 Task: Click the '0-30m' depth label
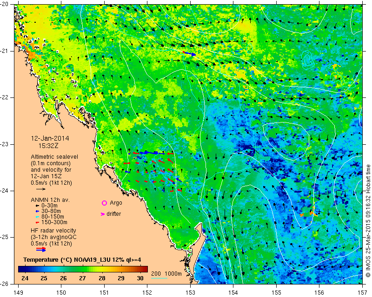pyautogui.click(x=49, y=206)
